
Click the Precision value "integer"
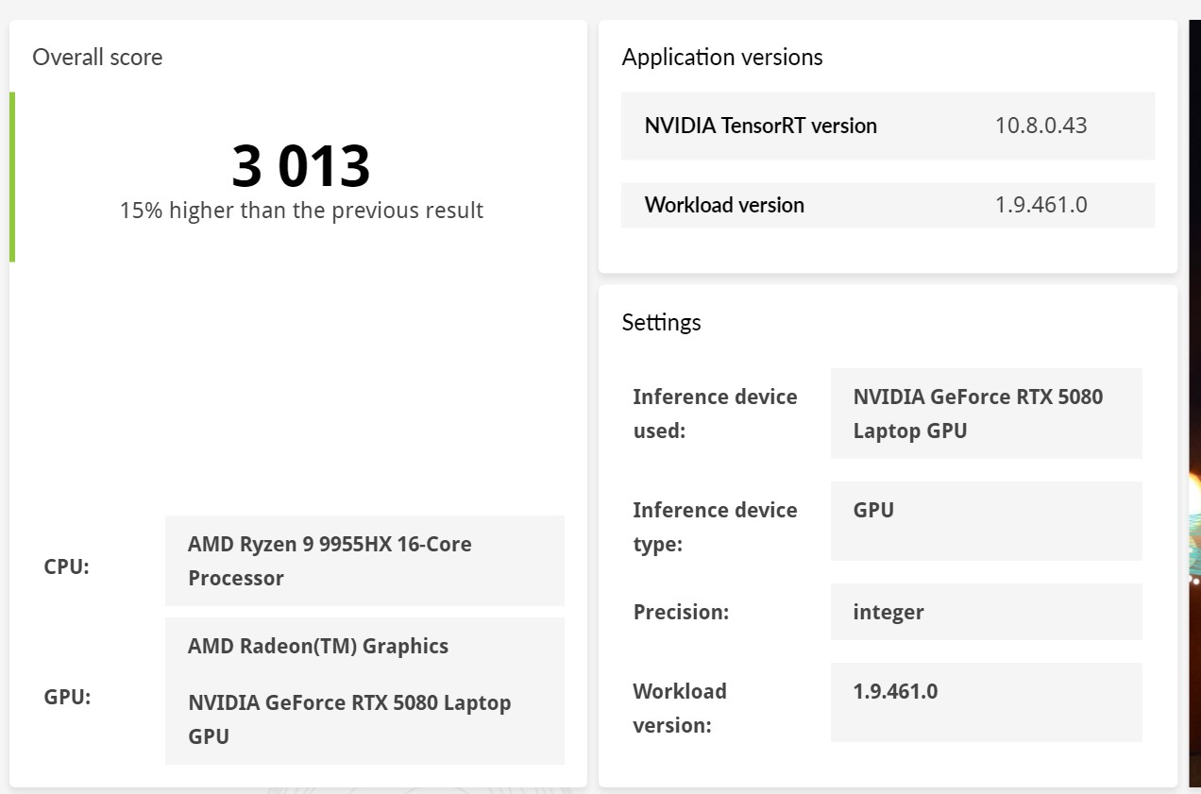[x=888, y=612]
